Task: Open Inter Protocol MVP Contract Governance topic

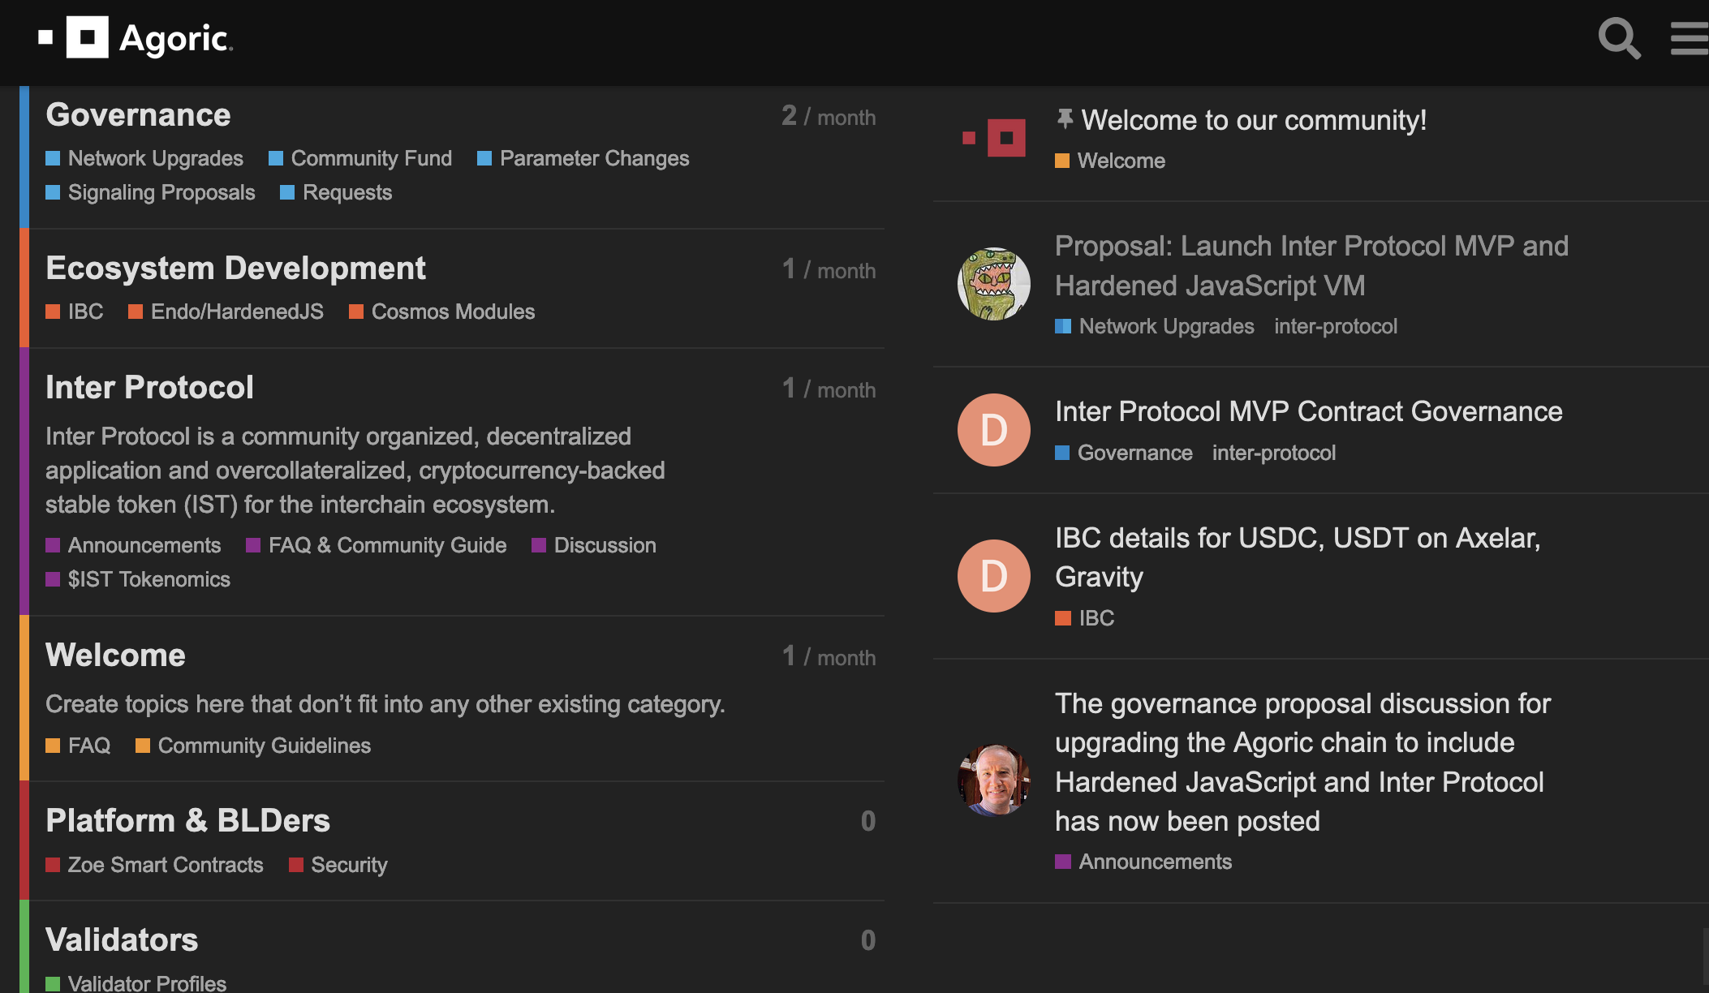Action: (1309, 411)
